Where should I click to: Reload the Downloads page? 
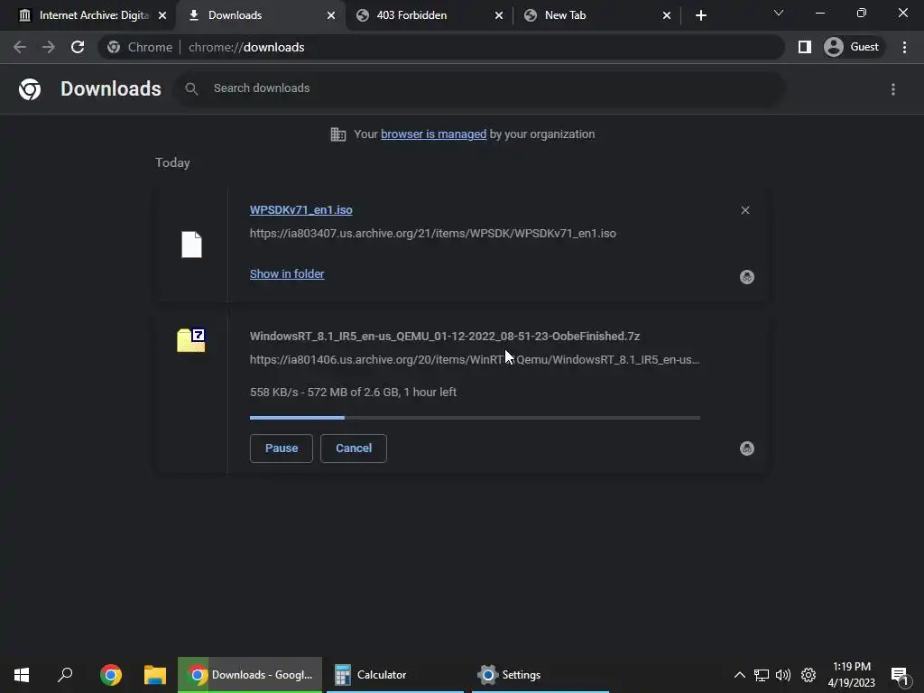click(x=78, y=47)
